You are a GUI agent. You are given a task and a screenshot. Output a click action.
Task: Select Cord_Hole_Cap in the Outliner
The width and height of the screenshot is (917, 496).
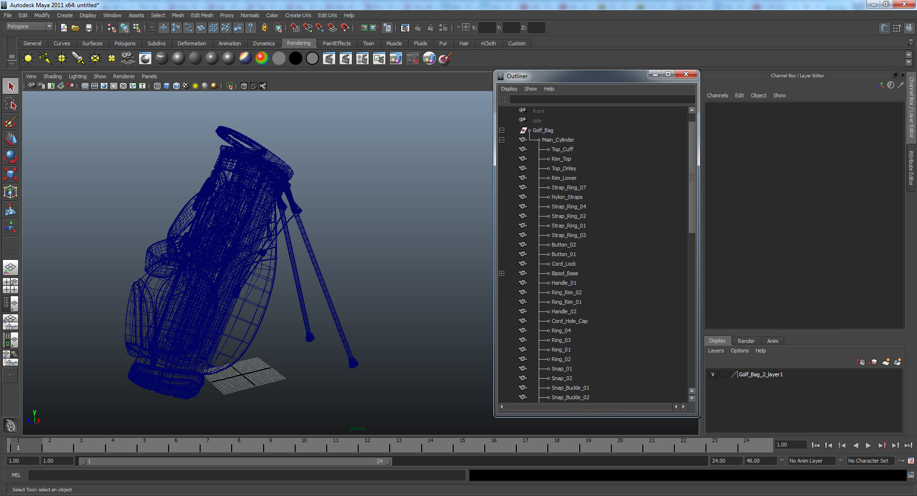pos(569,321)
